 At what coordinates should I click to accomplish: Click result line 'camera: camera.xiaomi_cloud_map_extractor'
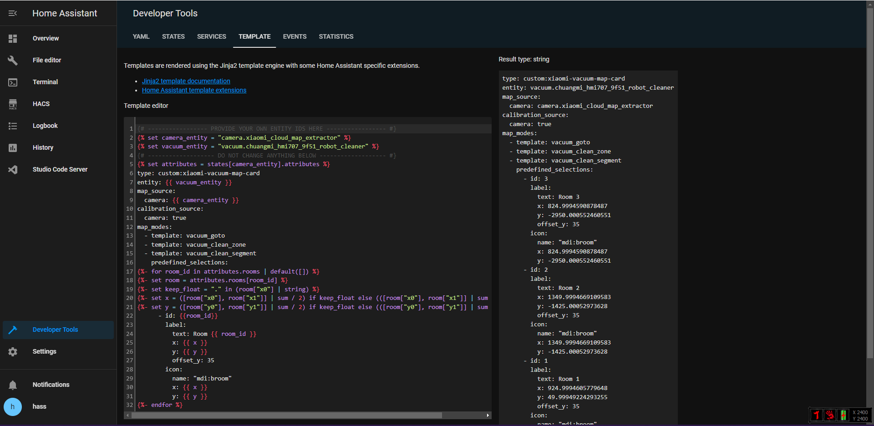(581, 106)
